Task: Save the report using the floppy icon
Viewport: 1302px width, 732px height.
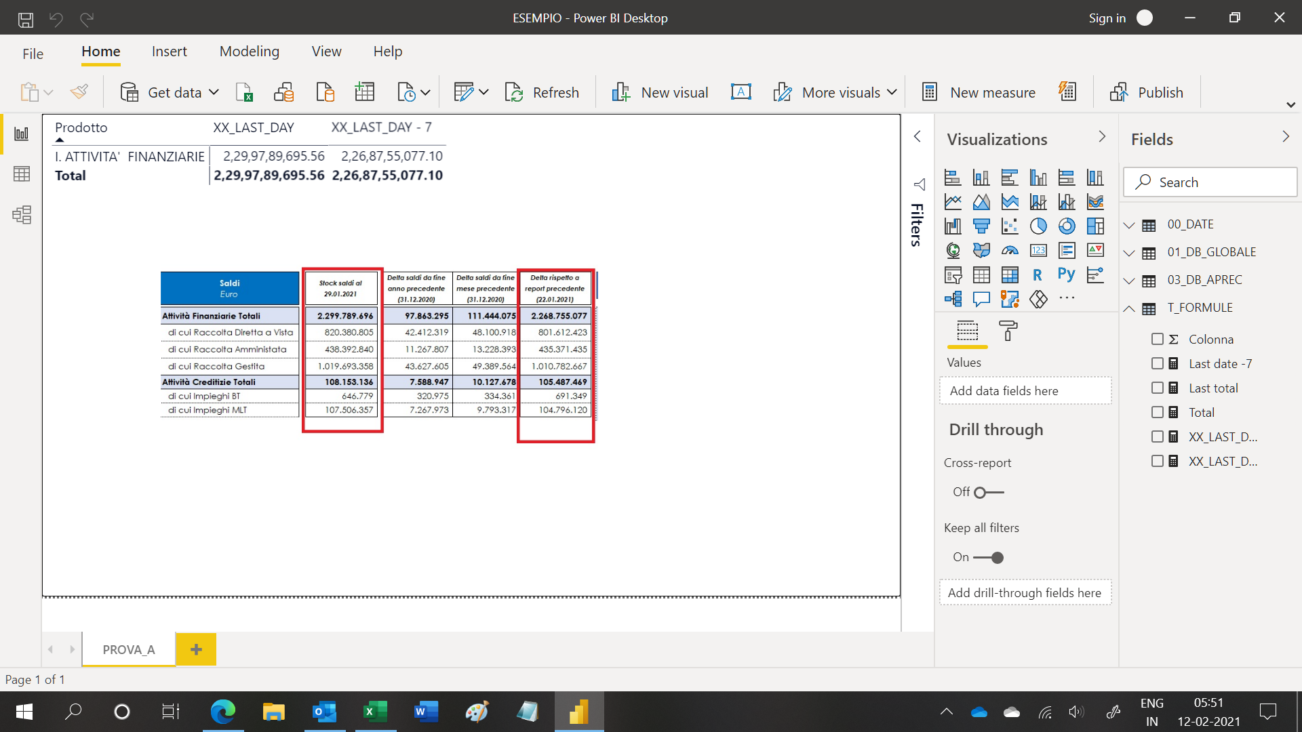Action: (x=26, y=19)
